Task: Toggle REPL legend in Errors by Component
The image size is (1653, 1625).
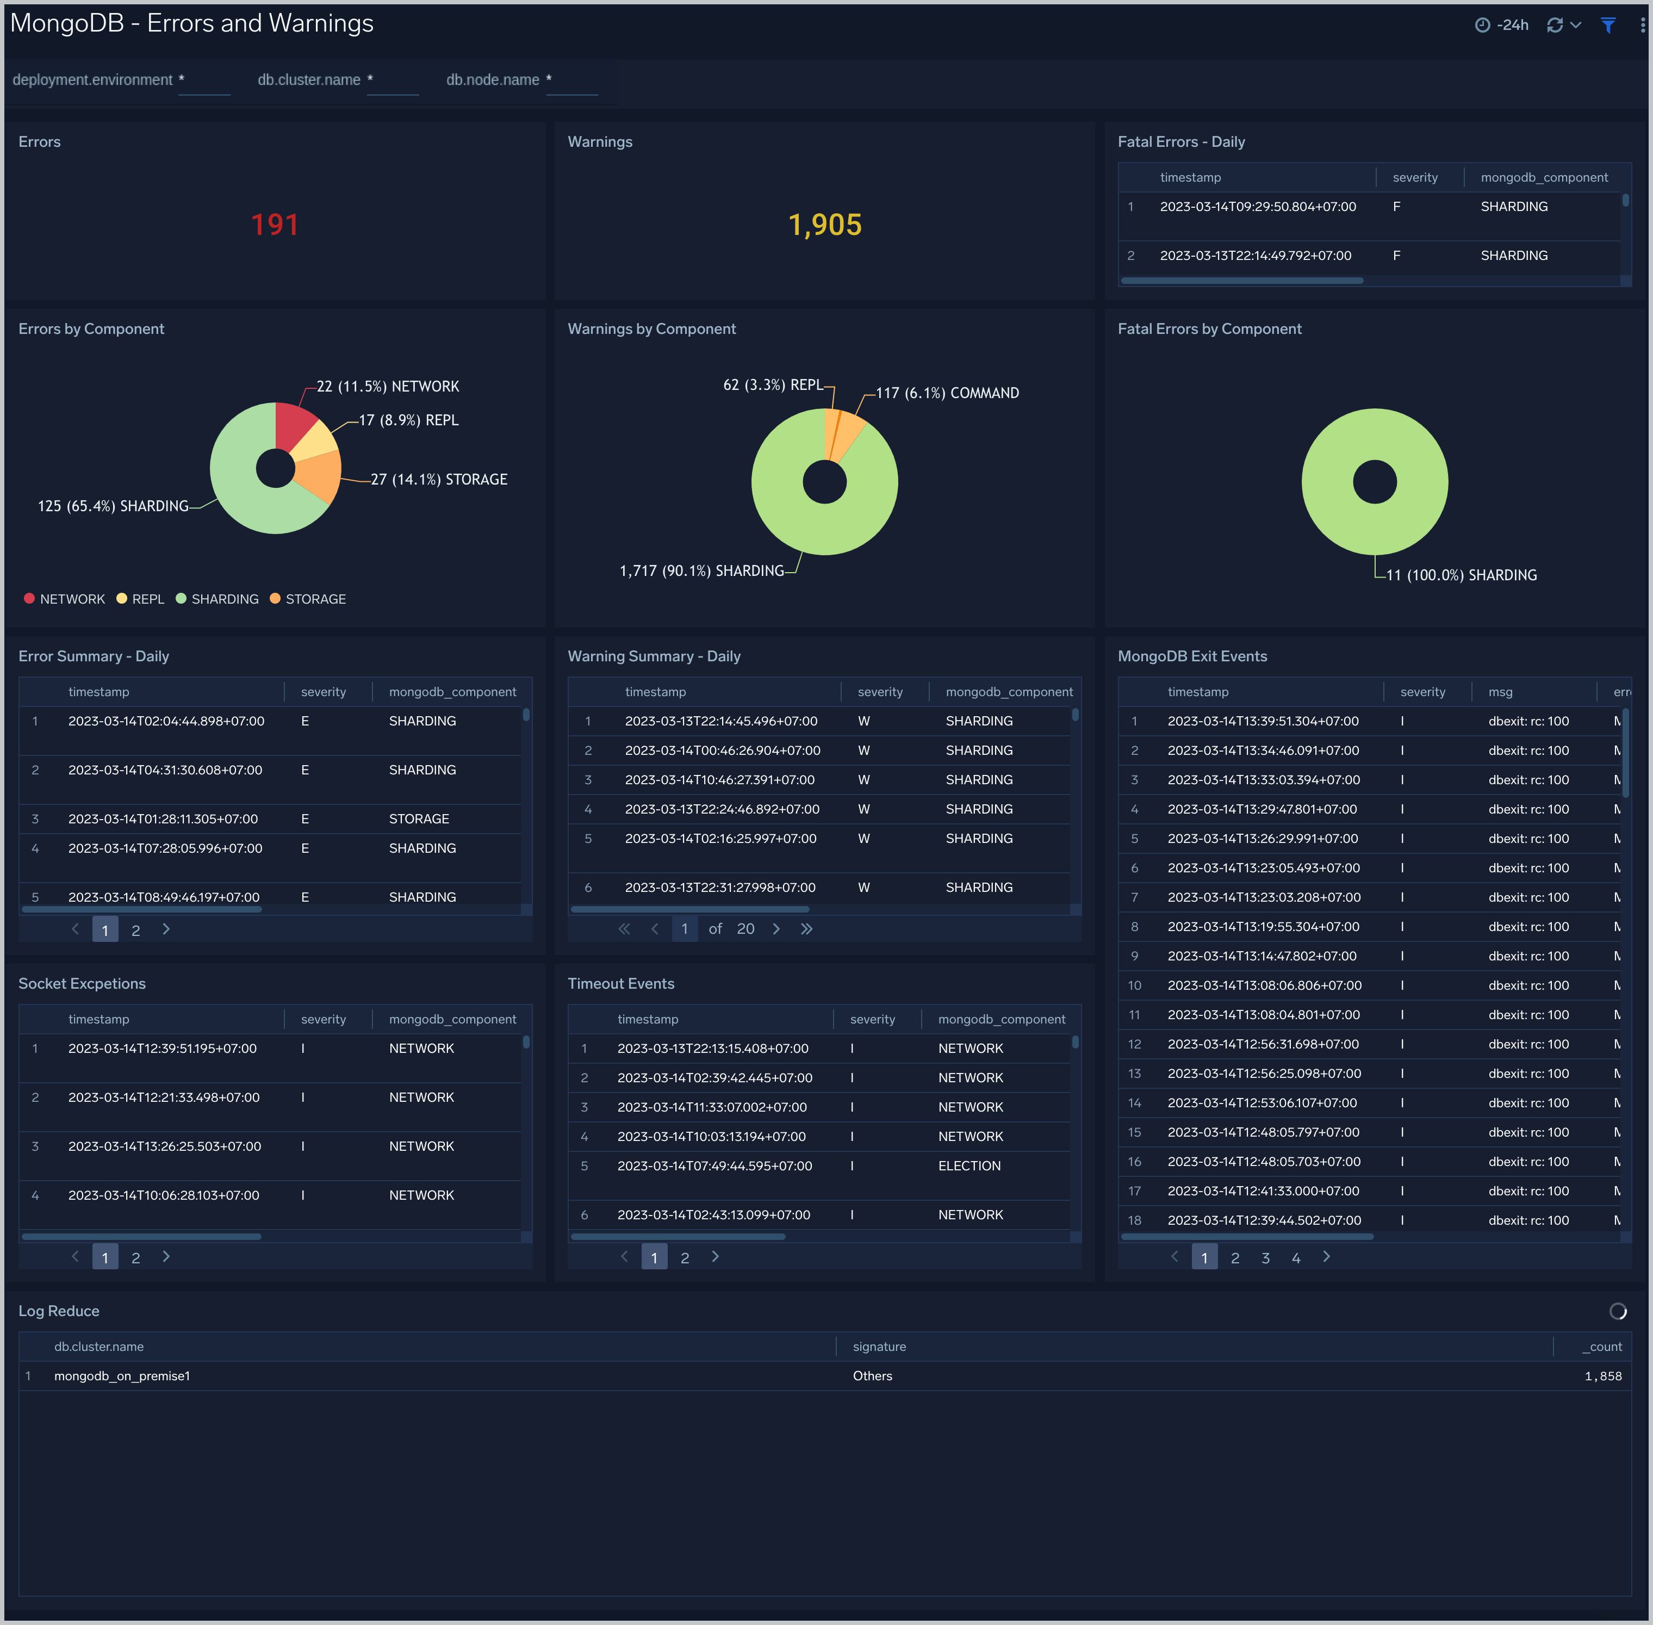Action: tap(140, 599)
